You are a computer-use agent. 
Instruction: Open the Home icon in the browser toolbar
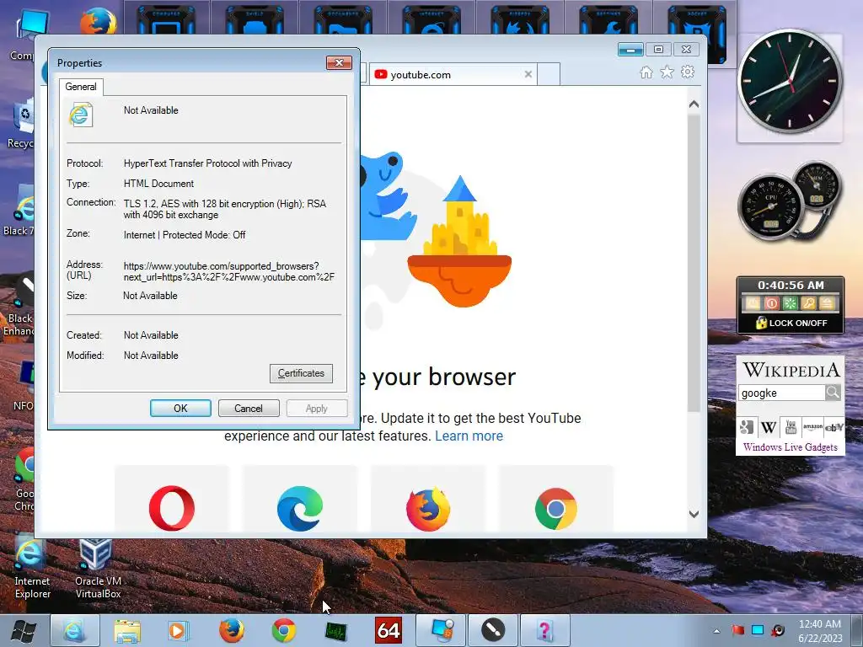click(646, 72)
